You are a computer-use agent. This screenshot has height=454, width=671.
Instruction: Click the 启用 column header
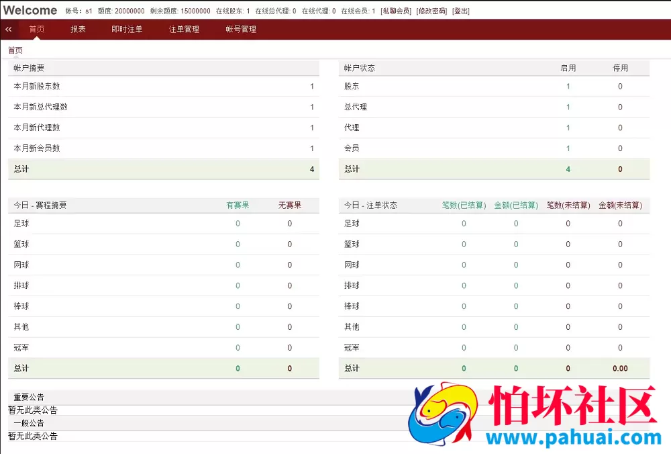click(568, 68)
